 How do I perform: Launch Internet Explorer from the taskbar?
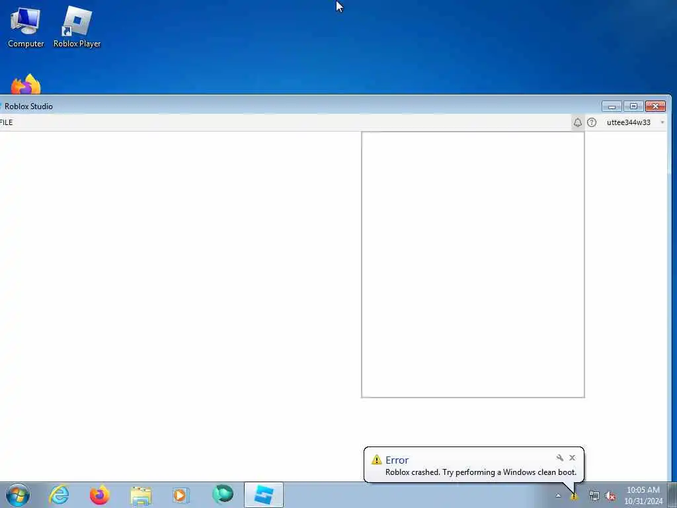pos(59,495)
